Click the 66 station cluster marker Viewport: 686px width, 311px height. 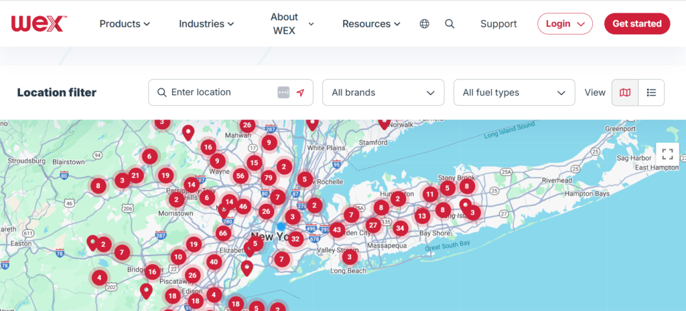[223, 233]
